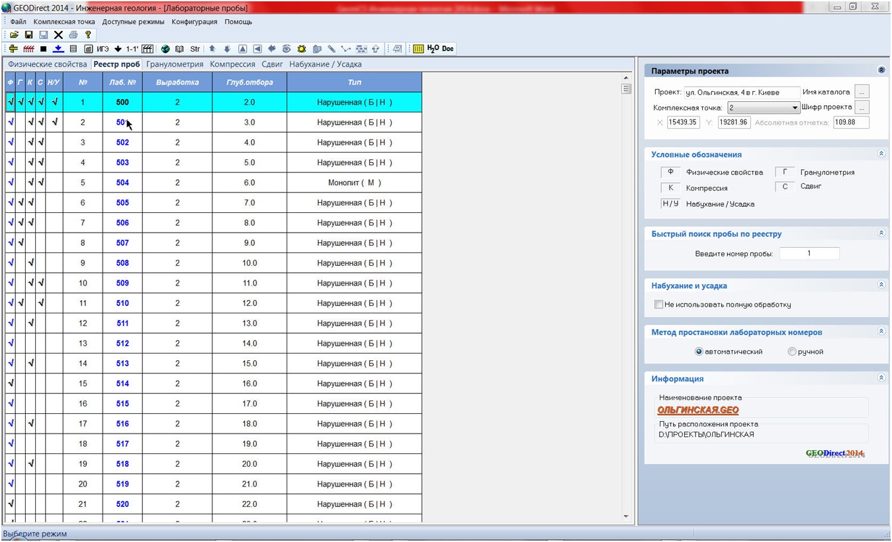Click the 'Монолит ( М )' type cell

point(355,182)
